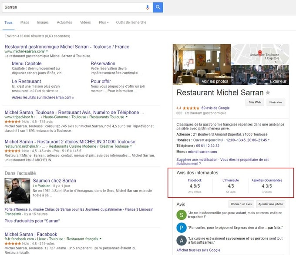Image resolution: width=296 pixels, height=255 pixels.
Task: Click the microphone voice search icon
Action: click(x=148, y=7)
